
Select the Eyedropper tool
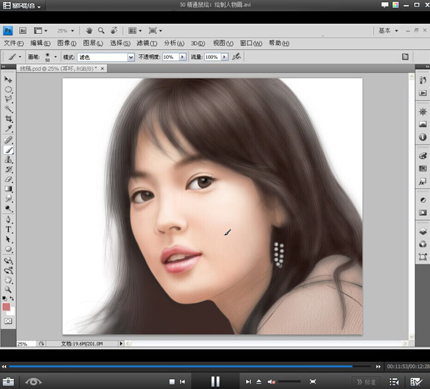(8, 128)
